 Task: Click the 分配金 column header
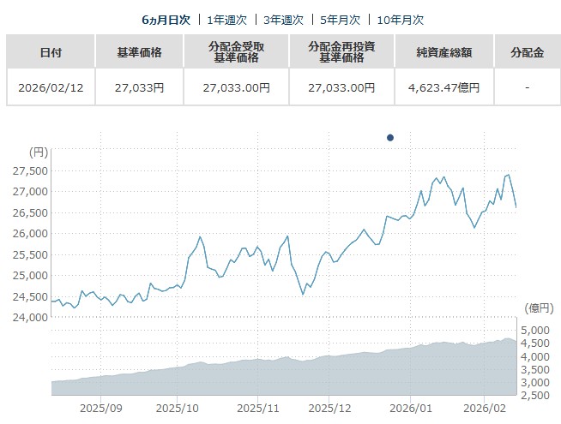[x=526, y=52]
